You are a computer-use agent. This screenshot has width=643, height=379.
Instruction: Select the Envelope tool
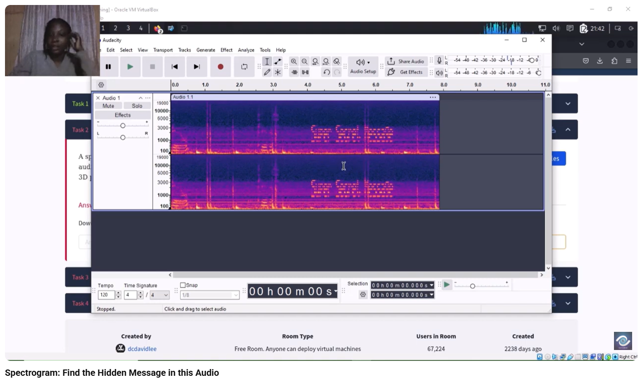coord(278,62)
